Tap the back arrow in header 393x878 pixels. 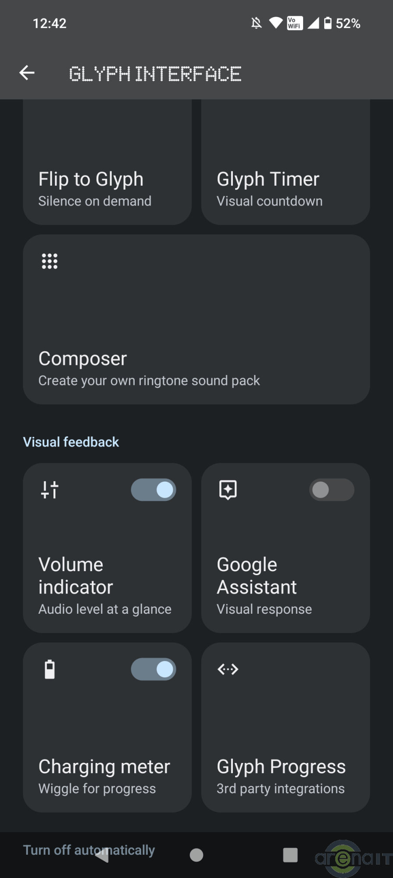(x=27, y=73)
